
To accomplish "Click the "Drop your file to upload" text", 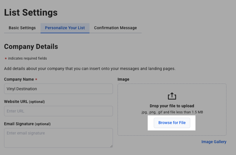I will (172, 106).
